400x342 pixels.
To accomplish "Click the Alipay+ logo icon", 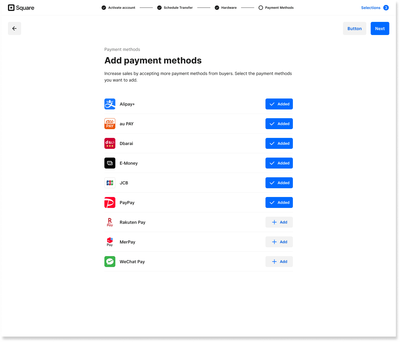I will coord(110,104).
